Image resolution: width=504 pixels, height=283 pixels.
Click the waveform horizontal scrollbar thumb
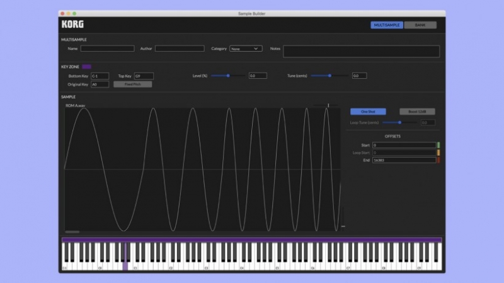(x=72, y=232)
